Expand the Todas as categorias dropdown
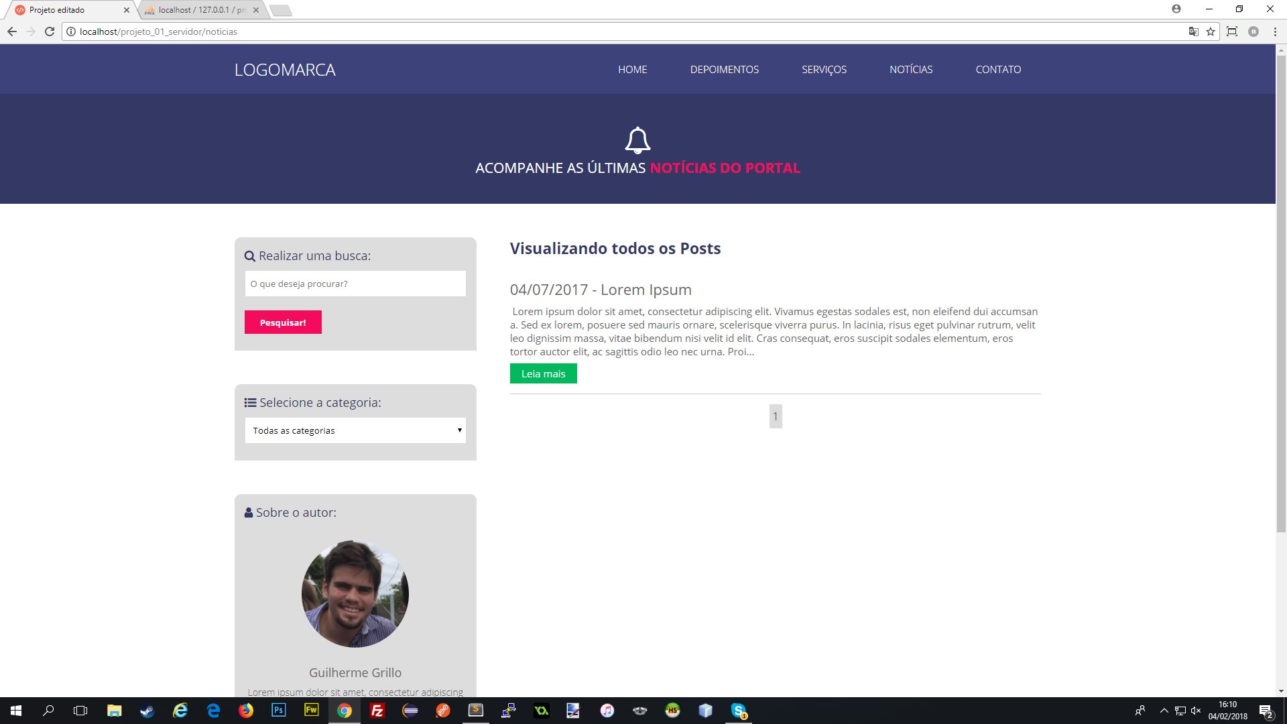Image resolution: width=1287 pixels, height=724 pixels. click(x=355, y=430)
